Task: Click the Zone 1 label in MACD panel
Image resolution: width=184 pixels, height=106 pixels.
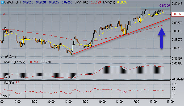Action: click(x=5, y=77)
